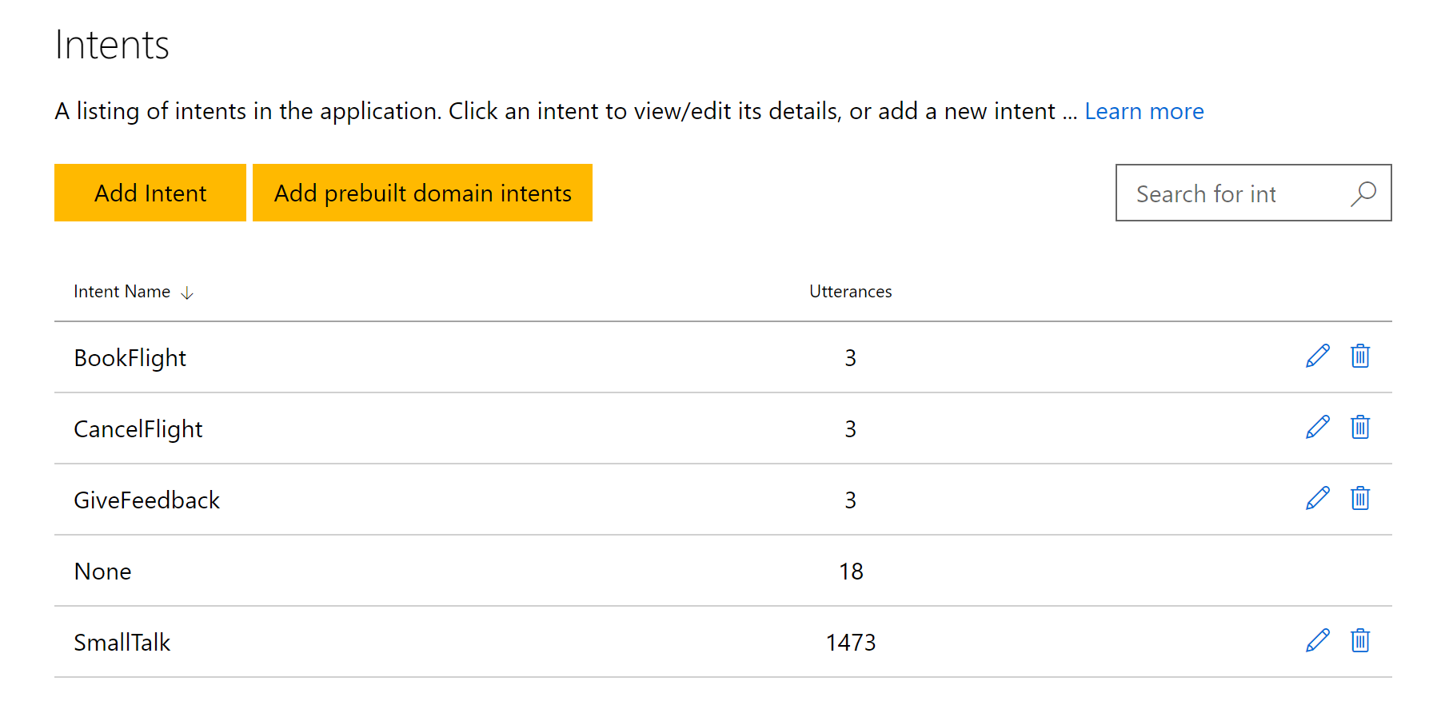This screenshot has height=717, width=1449.
Task: Select the None intent row
Action: point(103,572)
